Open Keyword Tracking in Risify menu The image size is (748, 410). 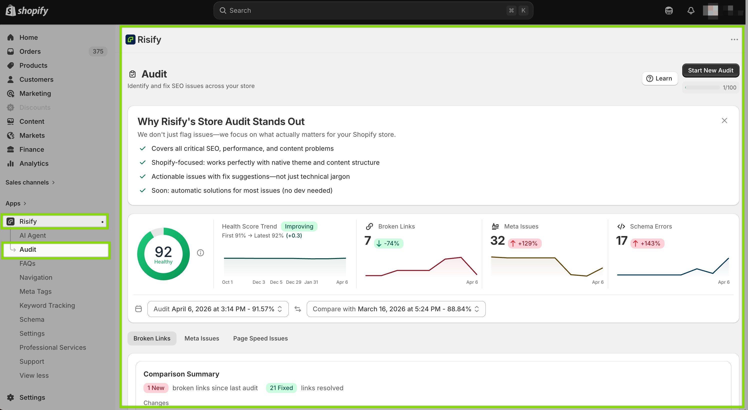[47, 305]
